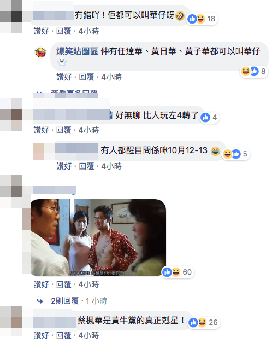Screen dimensions: 272x343
Task: Reply to the 好無聊 comment
Action: pos(64,130)
